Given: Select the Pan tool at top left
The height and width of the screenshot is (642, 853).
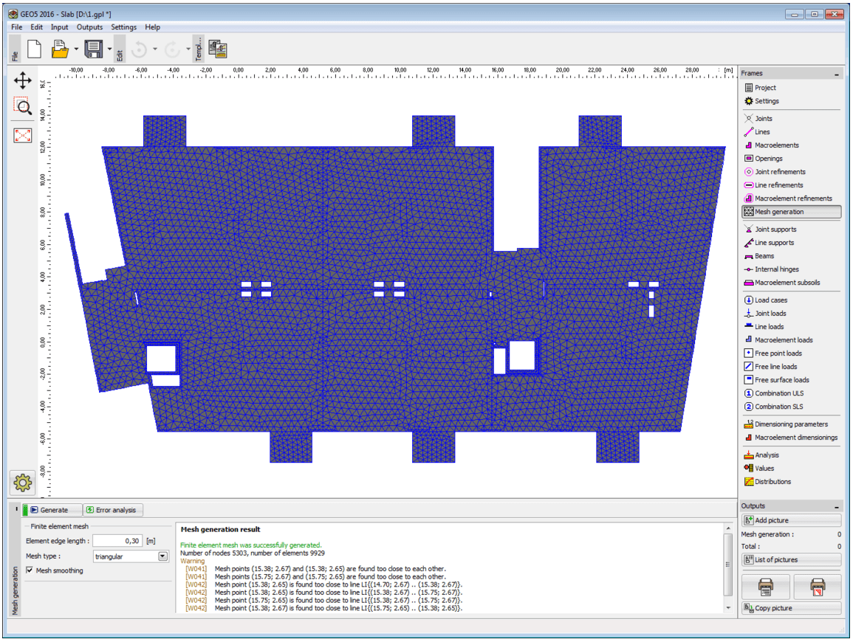Looking at the screenshot, I should point(21,79).
